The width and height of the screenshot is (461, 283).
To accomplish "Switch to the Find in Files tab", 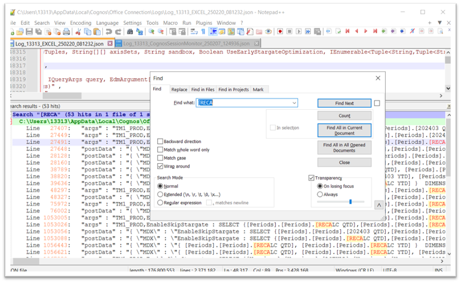I will [x=203, y=90].
